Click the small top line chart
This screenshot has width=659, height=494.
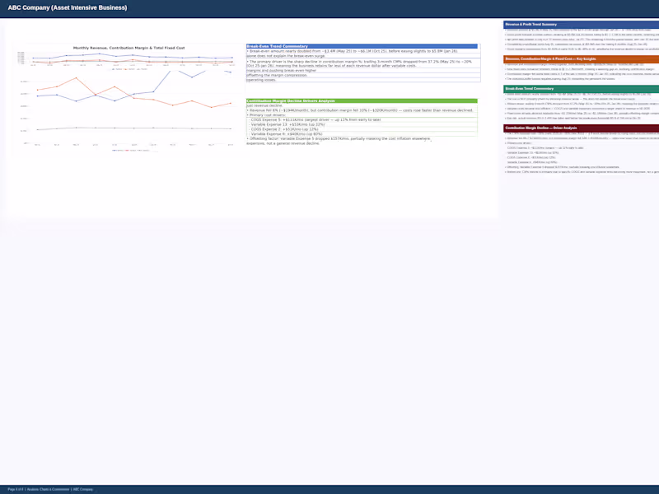point(126,58)
